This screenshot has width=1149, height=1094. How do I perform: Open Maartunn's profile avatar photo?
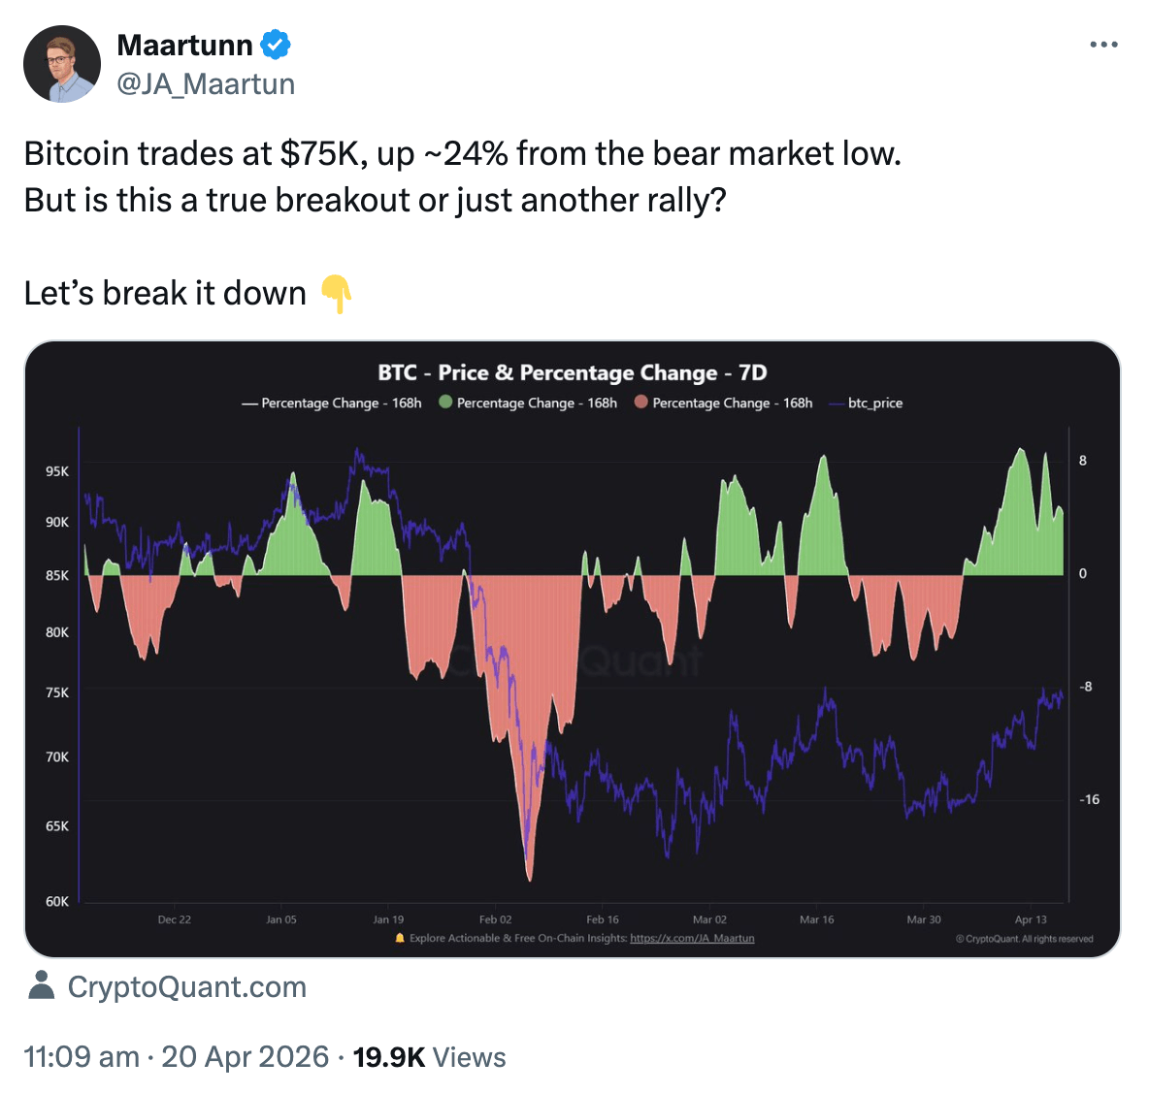(x=62, y=64)
